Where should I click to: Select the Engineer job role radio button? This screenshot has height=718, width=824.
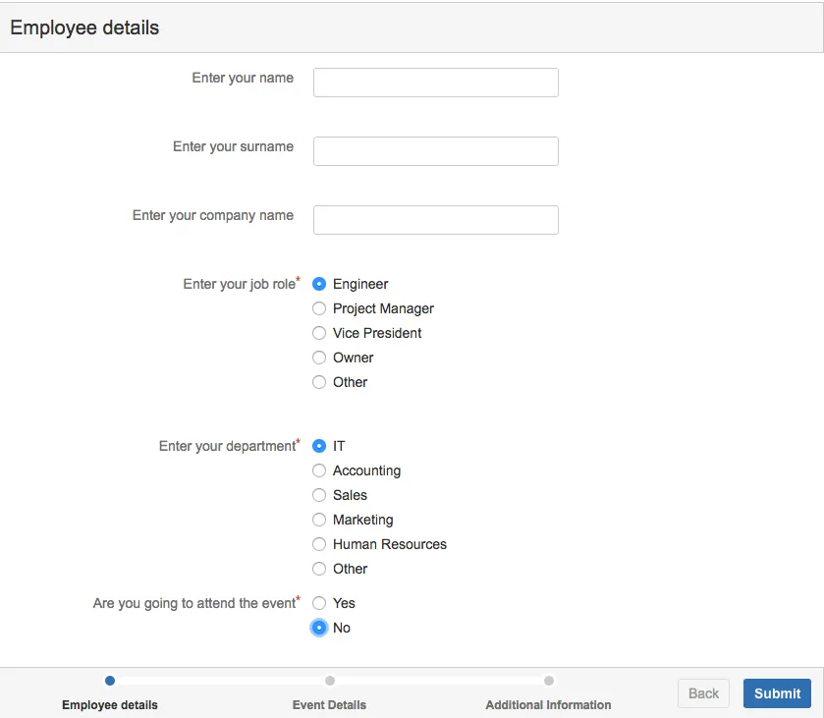[x=319, y=284]
